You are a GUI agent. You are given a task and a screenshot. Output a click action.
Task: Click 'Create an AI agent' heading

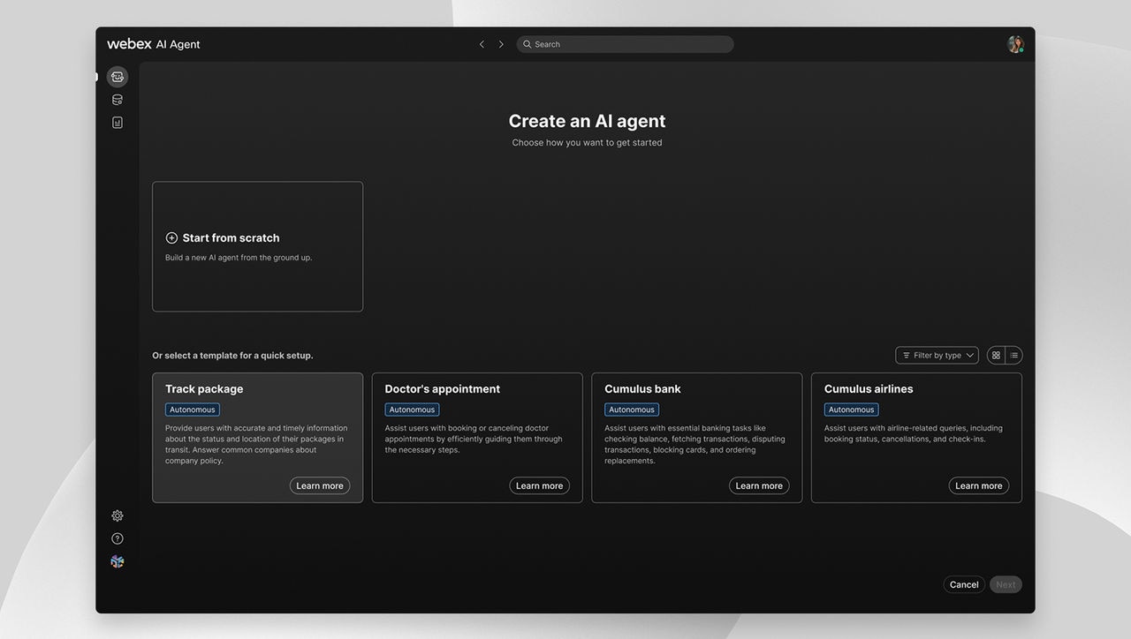587,121
